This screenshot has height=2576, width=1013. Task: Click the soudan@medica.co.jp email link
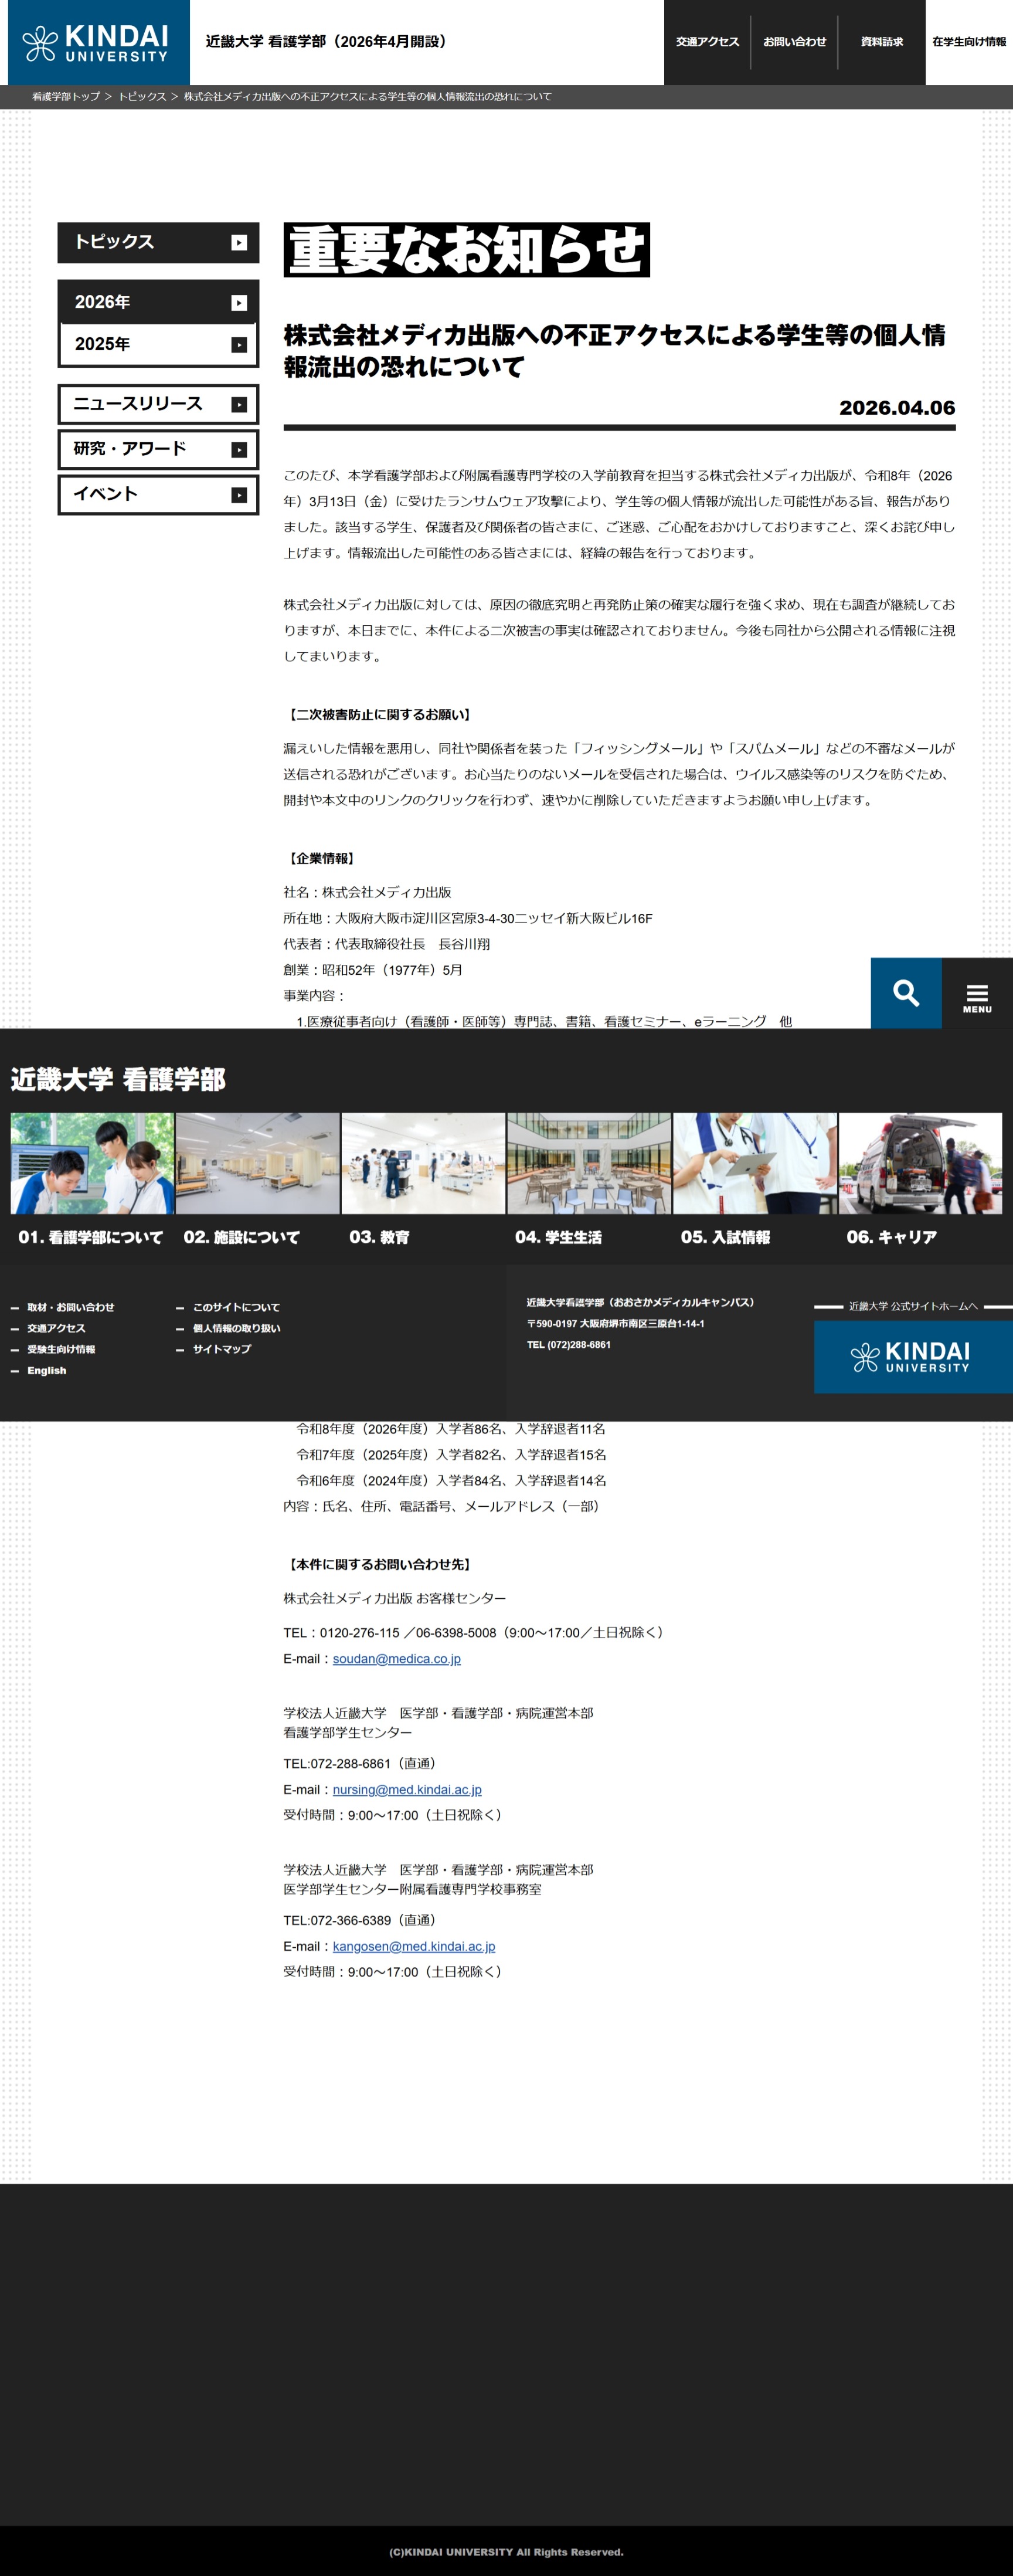397,1659
